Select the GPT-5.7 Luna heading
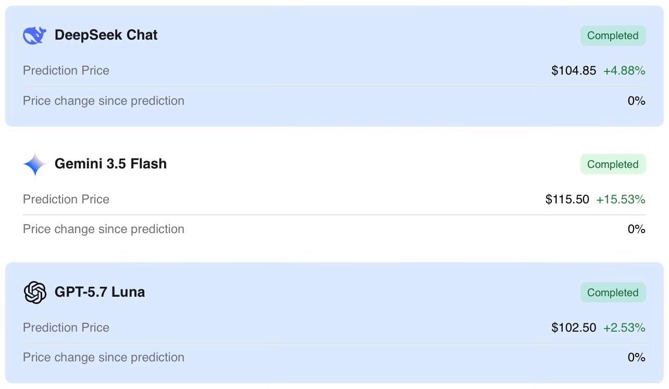 point(100,292)
